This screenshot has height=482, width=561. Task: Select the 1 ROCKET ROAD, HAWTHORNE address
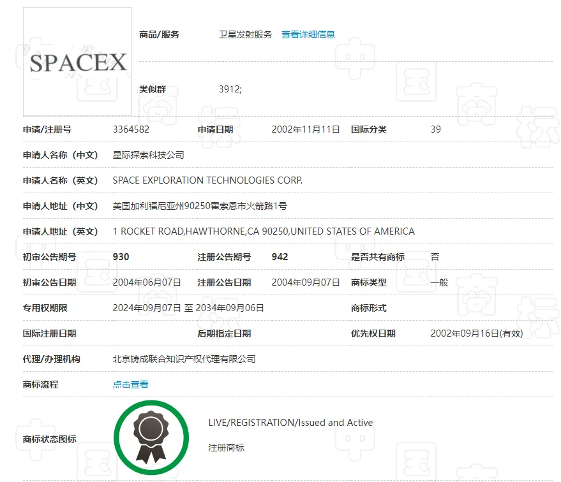pos(264,231)
